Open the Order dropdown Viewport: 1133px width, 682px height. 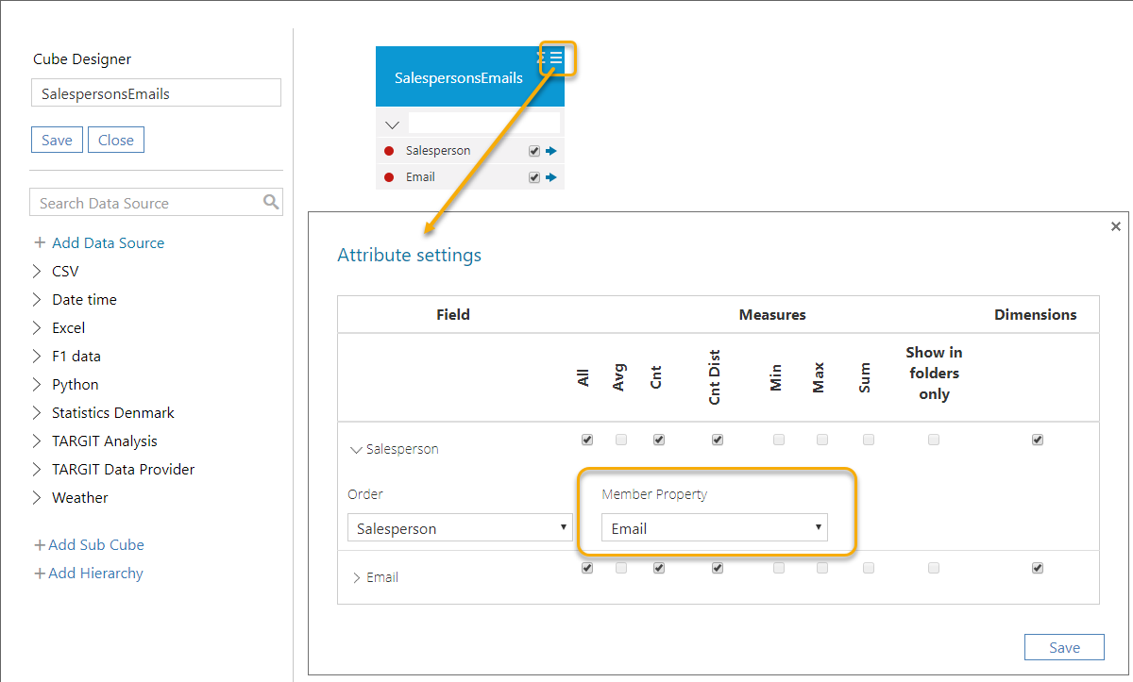coord(460,527)
